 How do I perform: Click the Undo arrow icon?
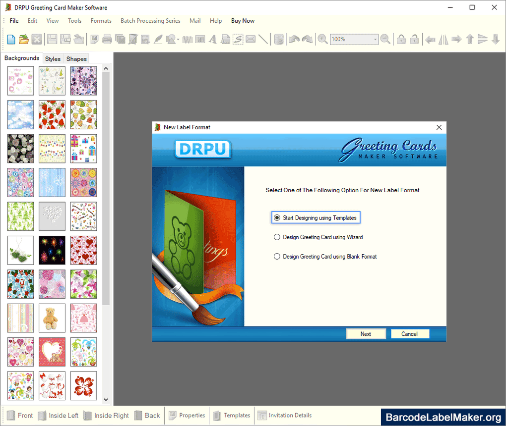tap(294, 39)
